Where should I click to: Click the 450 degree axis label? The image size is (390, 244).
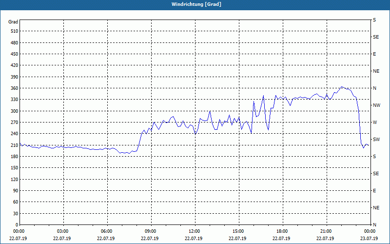pyautogui.click(x=14, y=54)
